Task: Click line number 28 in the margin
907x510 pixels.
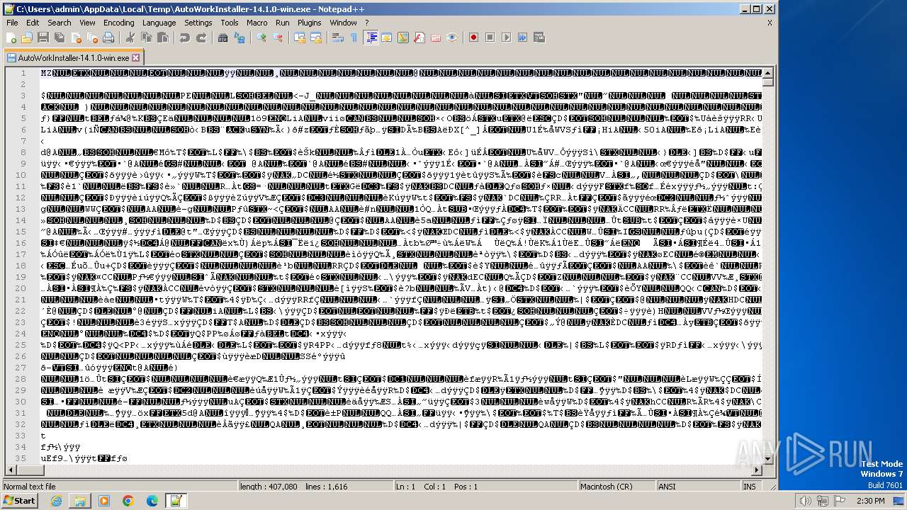Action: point(21,379)
